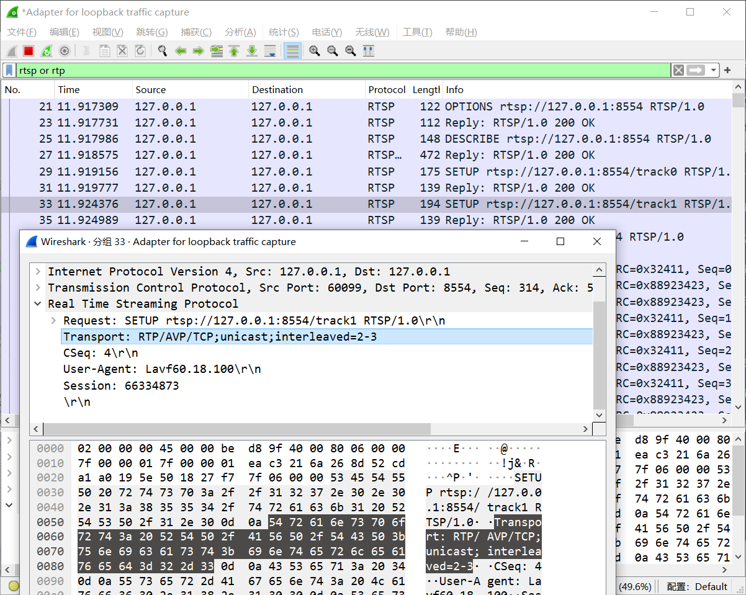The width and height of the screenshot is (746, 595).
Task: Open the 视图(V) menu
Action: point(108,32)
